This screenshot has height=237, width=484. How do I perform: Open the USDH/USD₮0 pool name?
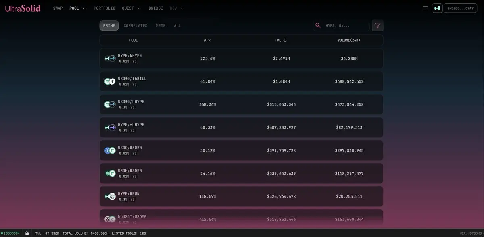tap(130, 170)
